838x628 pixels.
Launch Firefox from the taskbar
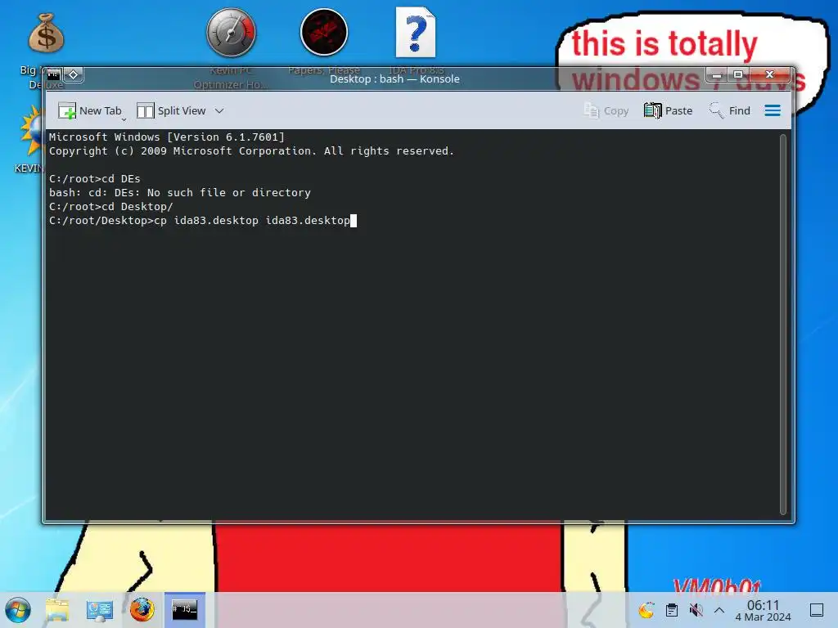142,610
